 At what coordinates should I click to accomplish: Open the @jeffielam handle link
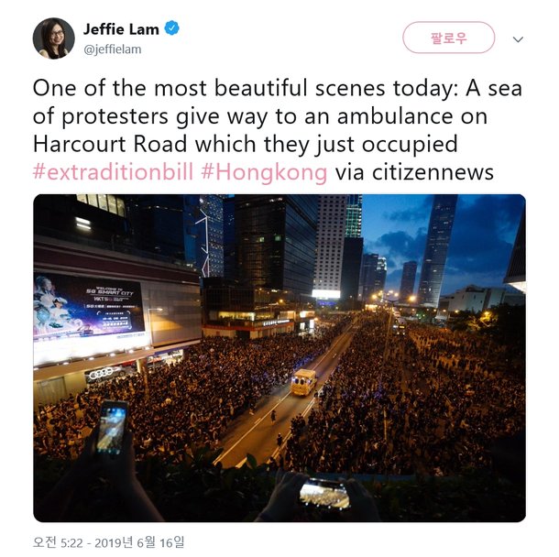[x=113, y=49]
